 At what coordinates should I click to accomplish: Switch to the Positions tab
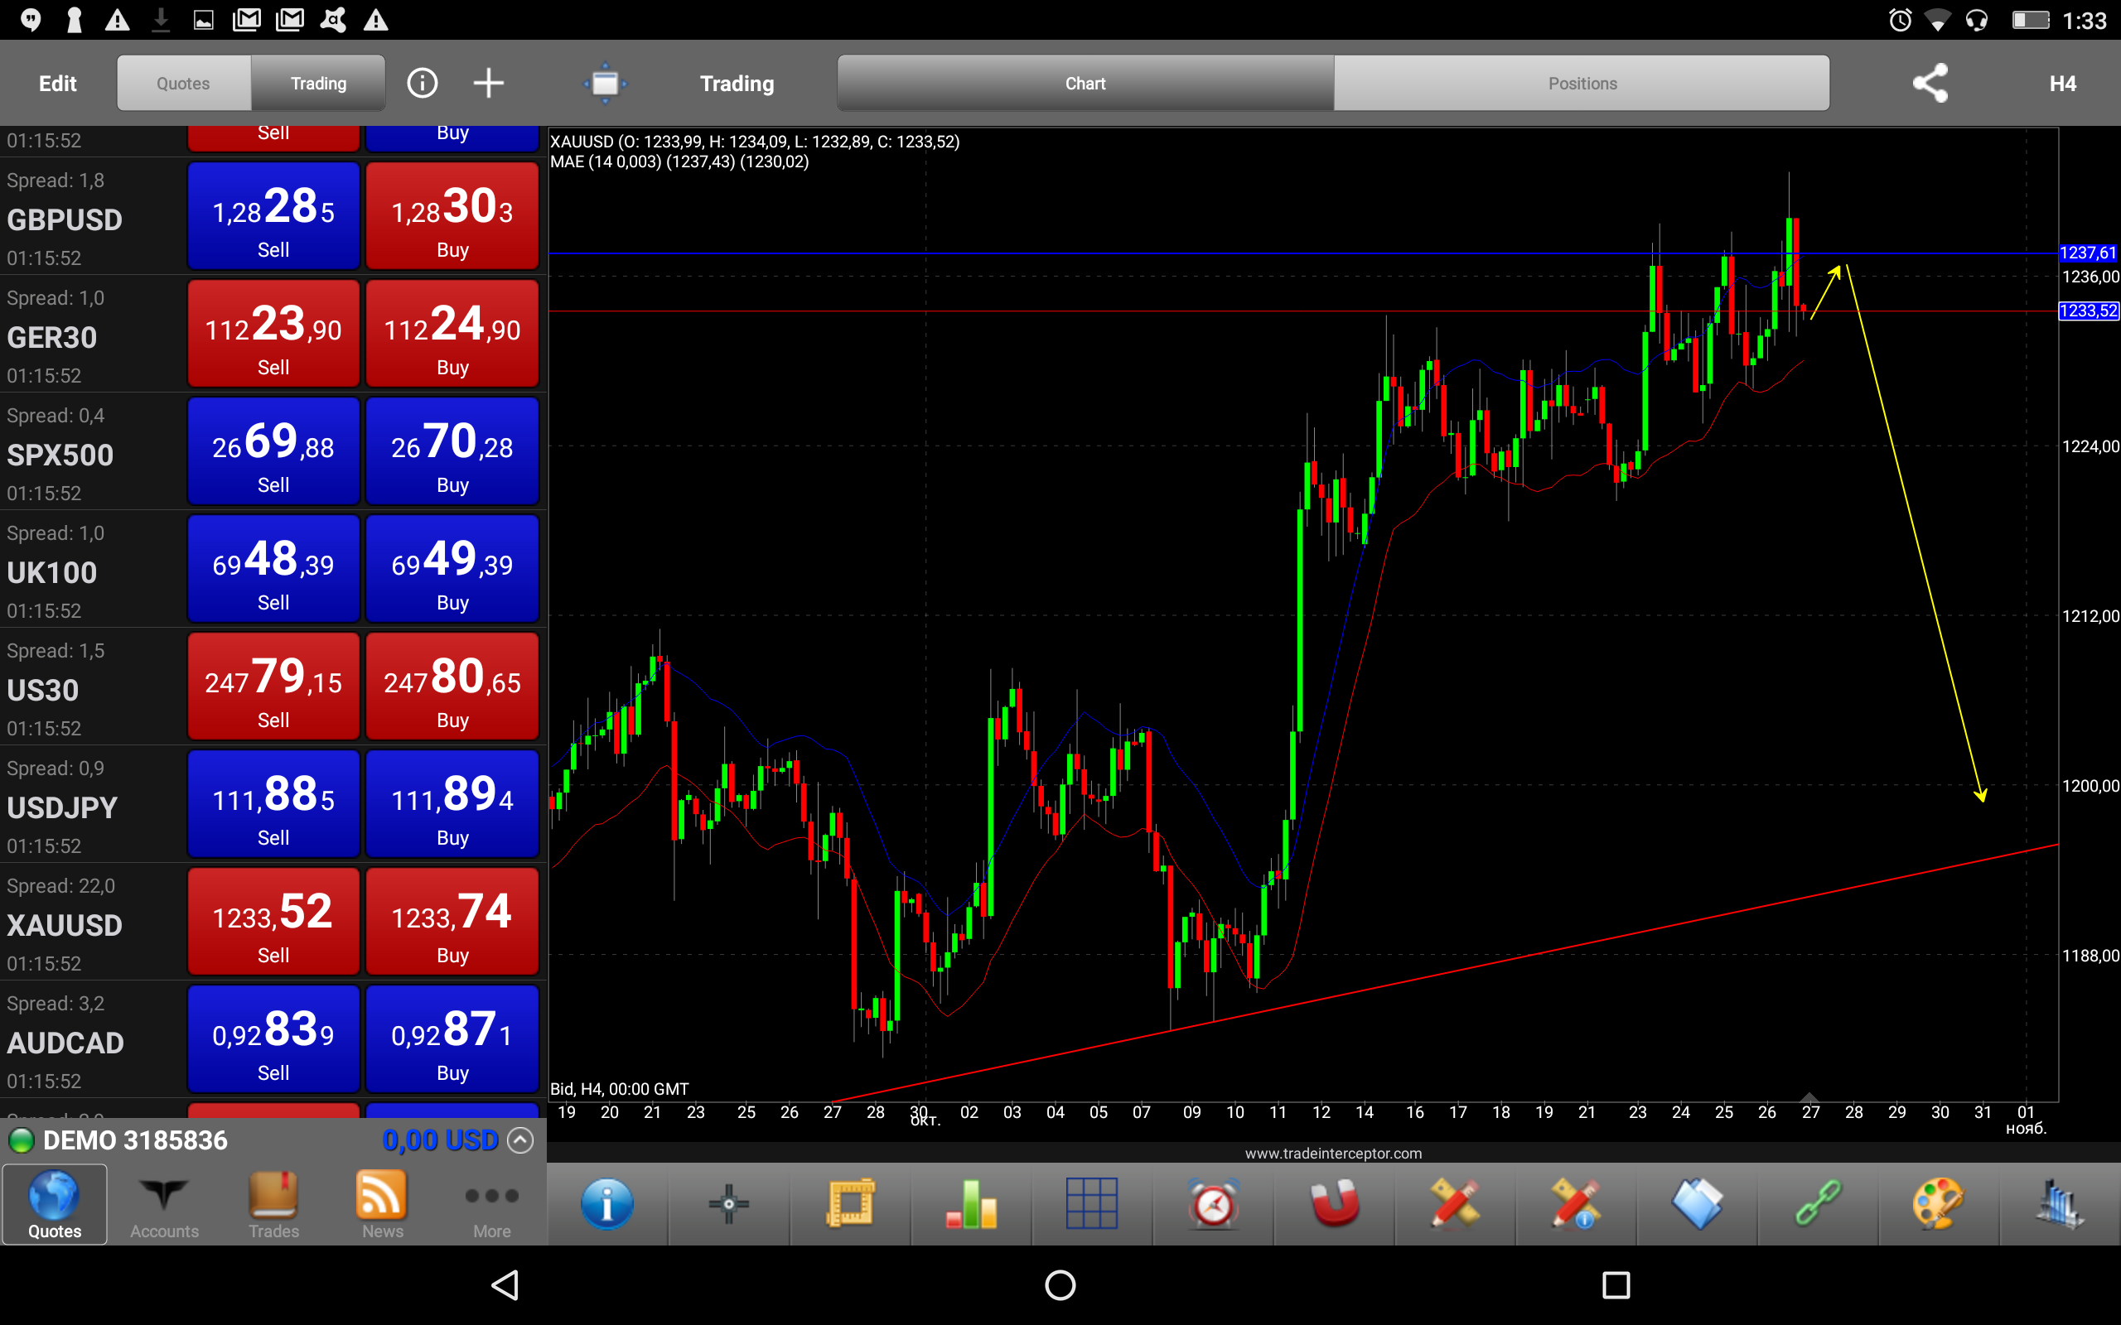coord(1582,84)
